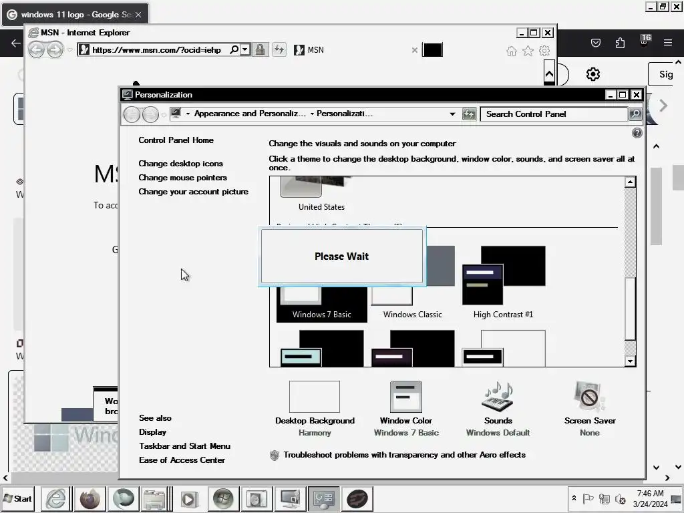Viewport: 684px width, 513px height.
Task: Click the IE refresh button
Action: pyautogui.click(x=279, y=49)
